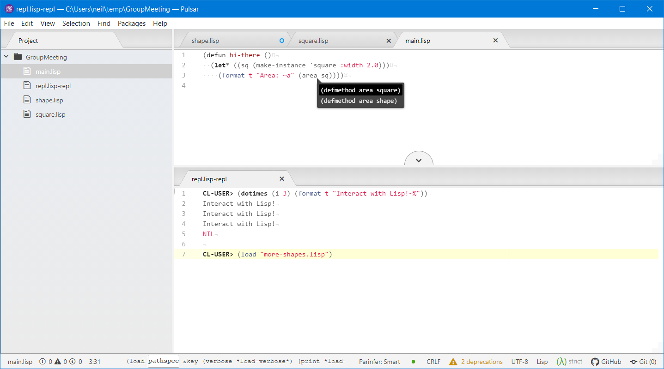Choose the defmethod area shape suggestion
The width and height of the screenshot is (664, 369).
tap(360, 101)
